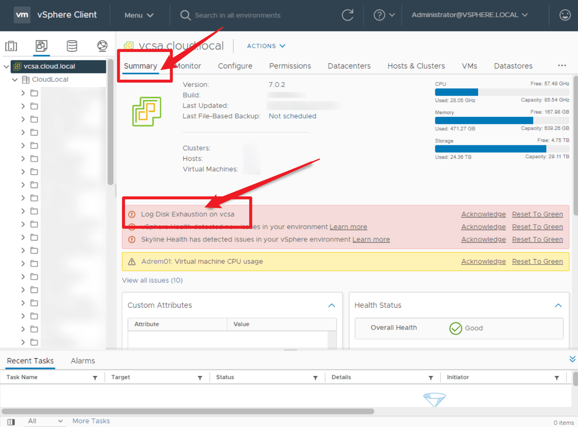The height and width of the screenshot is (427, 578).
Task: Expand the ACTIONS dropdown
Action: 266,46
